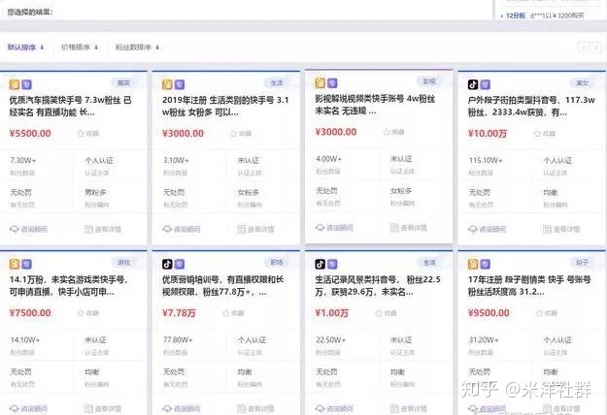Open the 影视解说视频类快手账号 4w粉丝 title
Viewport: 607px width, 415px height.
pyautogui.click(x=375, y=105)
